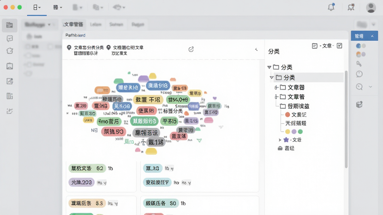Open the bookmark image icon in left sidebar
This screenshot has width=383, height=215.
(9, 66)
